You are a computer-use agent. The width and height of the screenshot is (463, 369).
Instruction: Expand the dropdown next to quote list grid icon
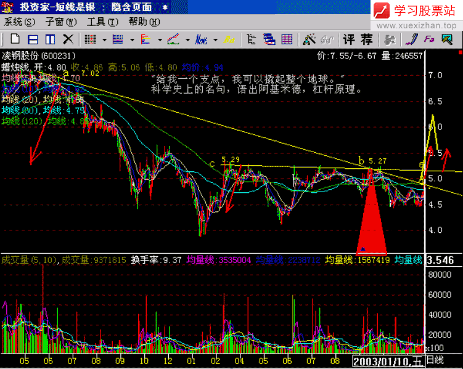[104, 40]
